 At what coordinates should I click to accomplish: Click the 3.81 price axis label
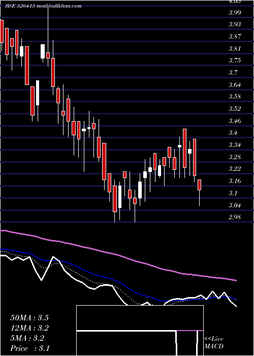[235, 49]
